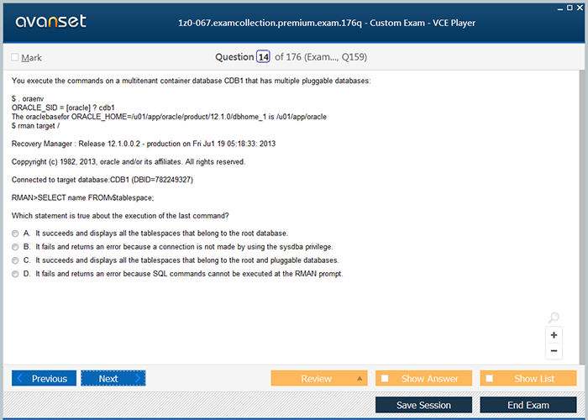
Task: Save Session button click
Action: (x=423, y=405)
